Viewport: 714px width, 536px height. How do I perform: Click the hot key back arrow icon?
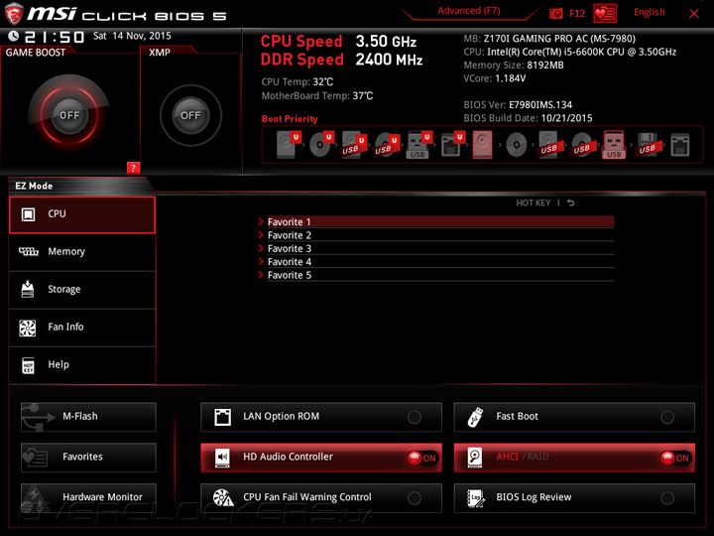pyautogui.click(x=570, y=202)
